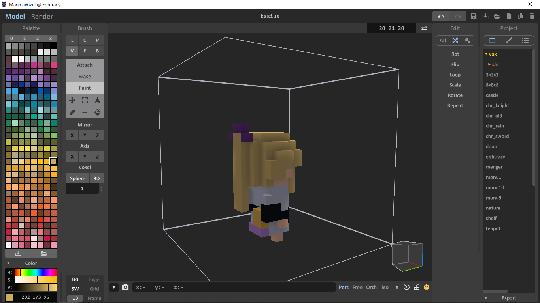
Task: Activate the move tool in Brush panel
Action: click(x=72, y=101)
